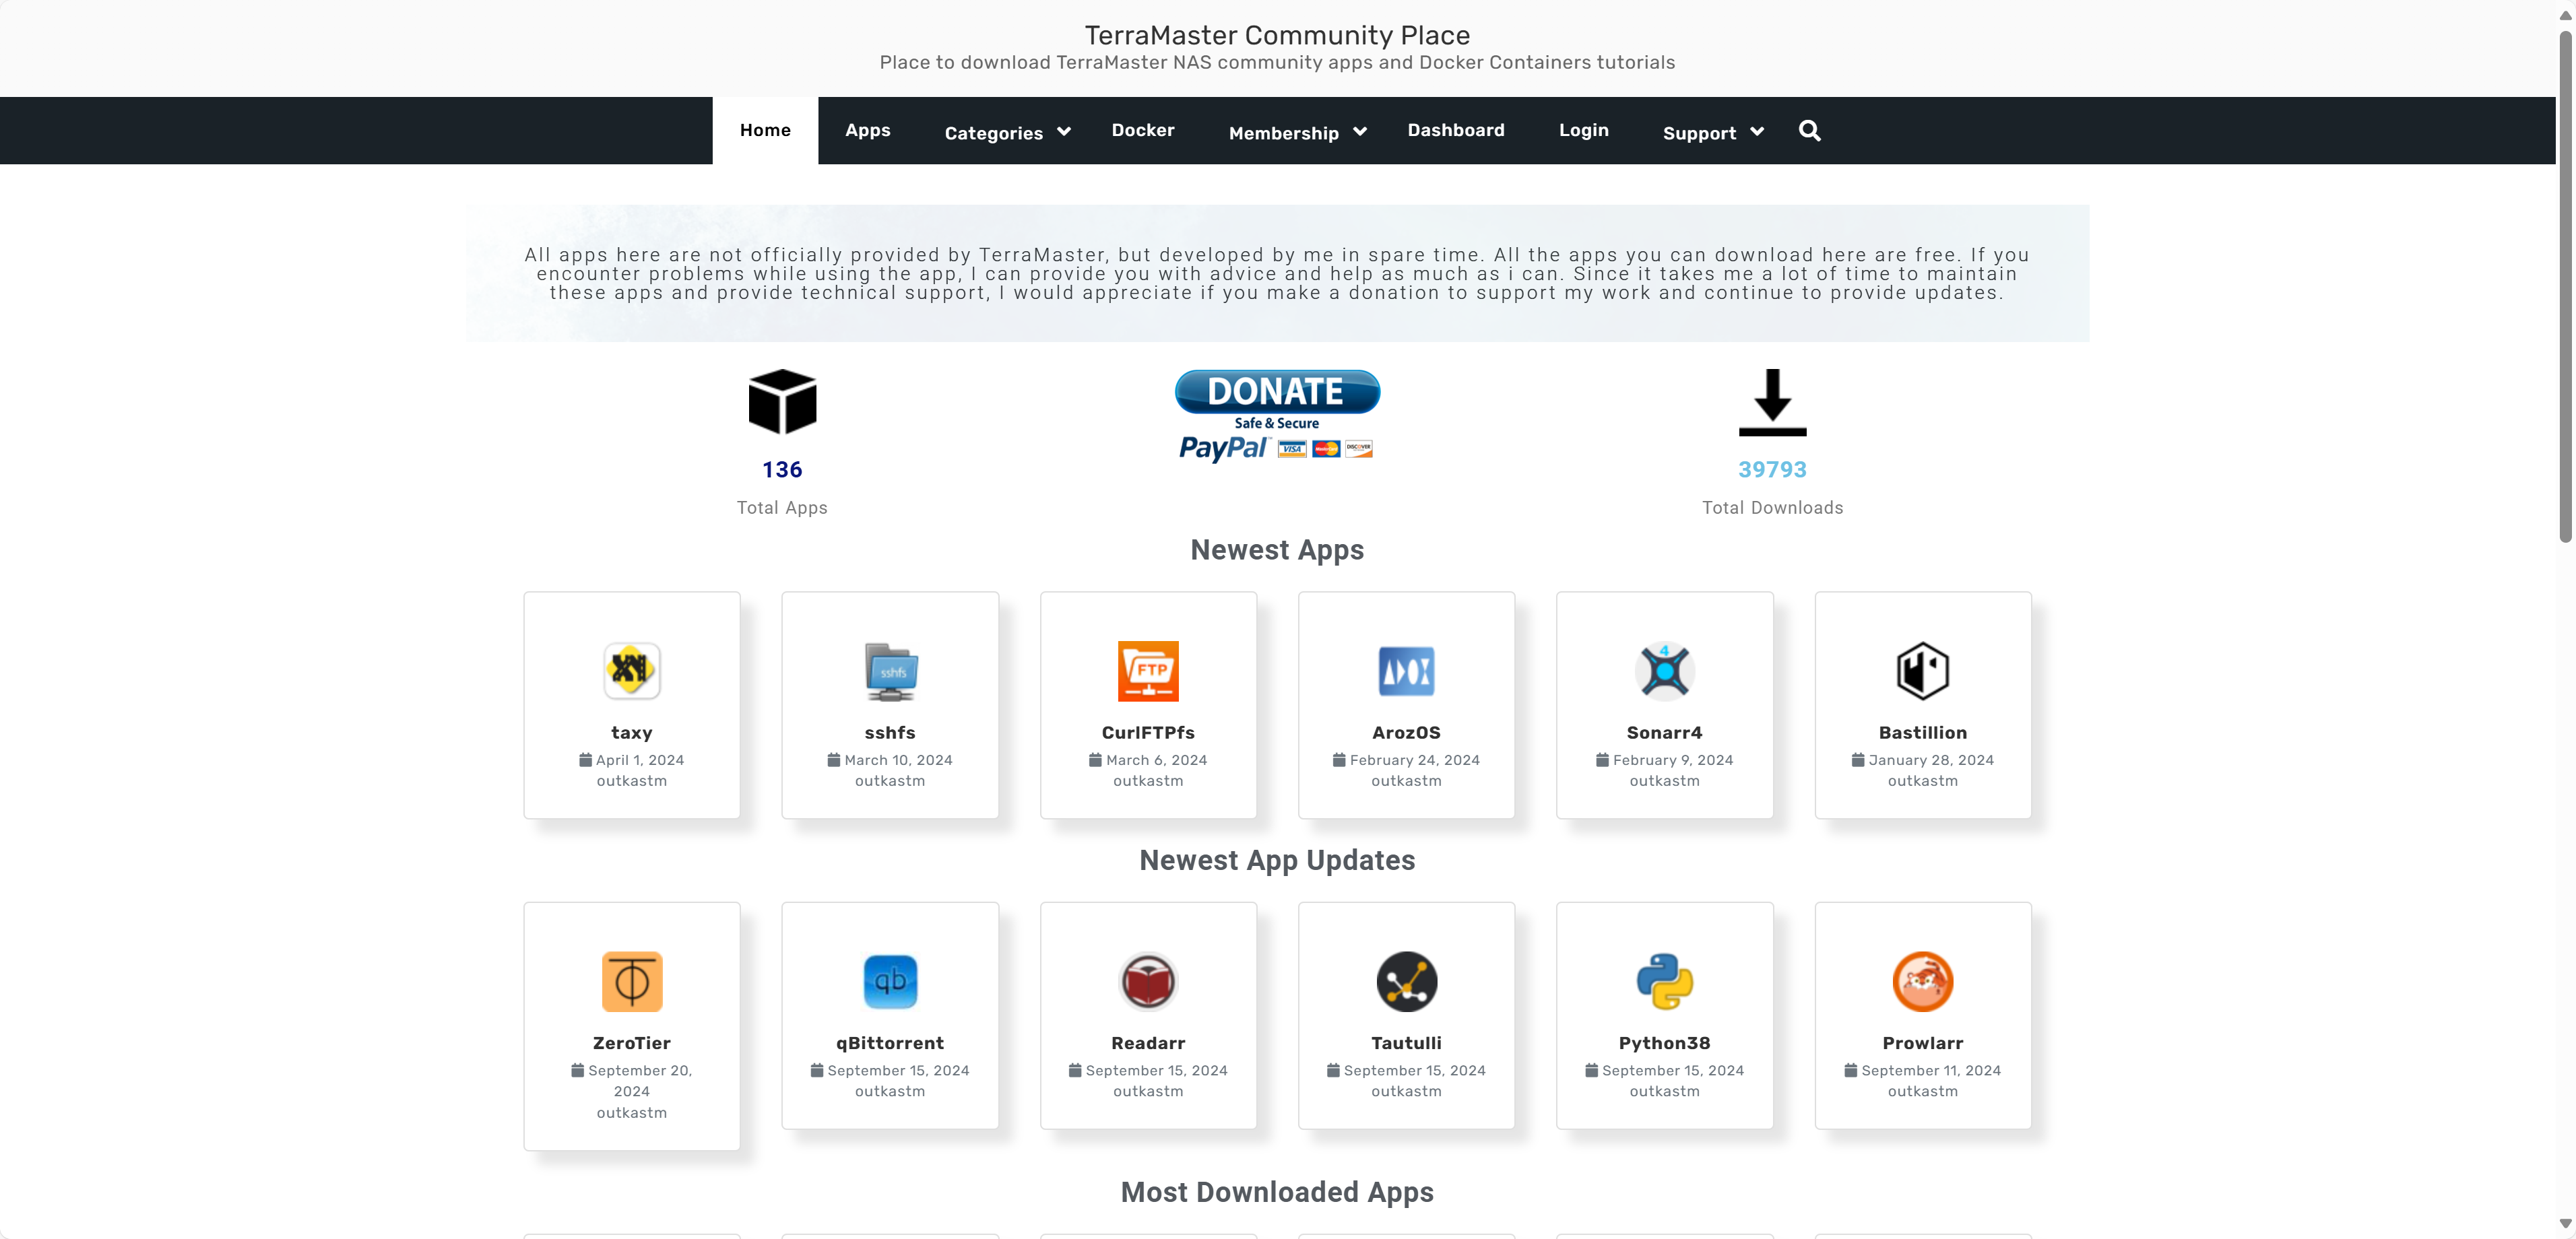The width and height of the screenshot is (2576, 1239).
Task: Open the ZeroTier title link
Action: coord(631,1043)
